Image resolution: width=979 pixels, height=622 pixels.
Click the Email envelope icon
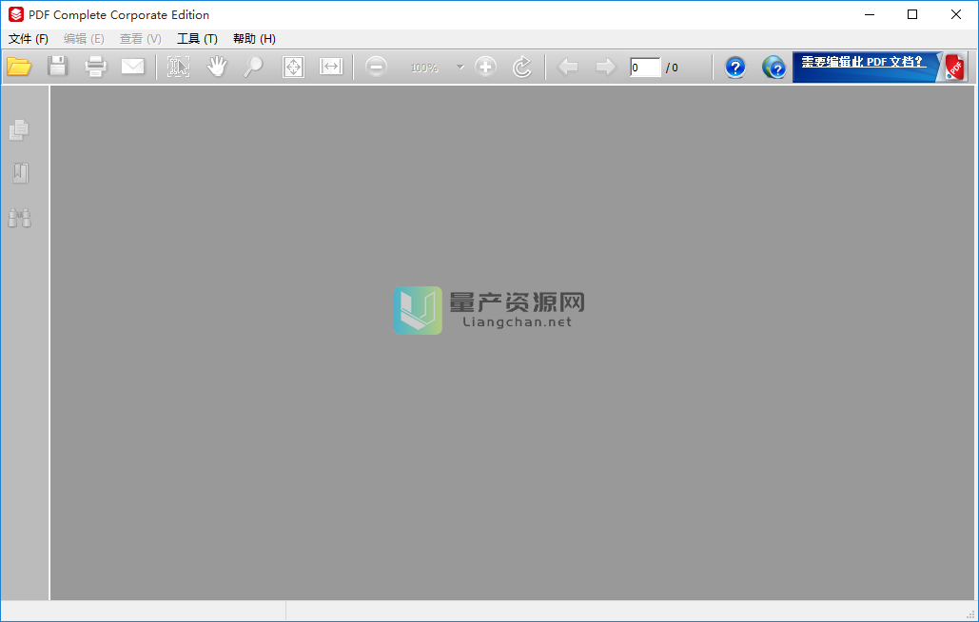pos(133,67)
